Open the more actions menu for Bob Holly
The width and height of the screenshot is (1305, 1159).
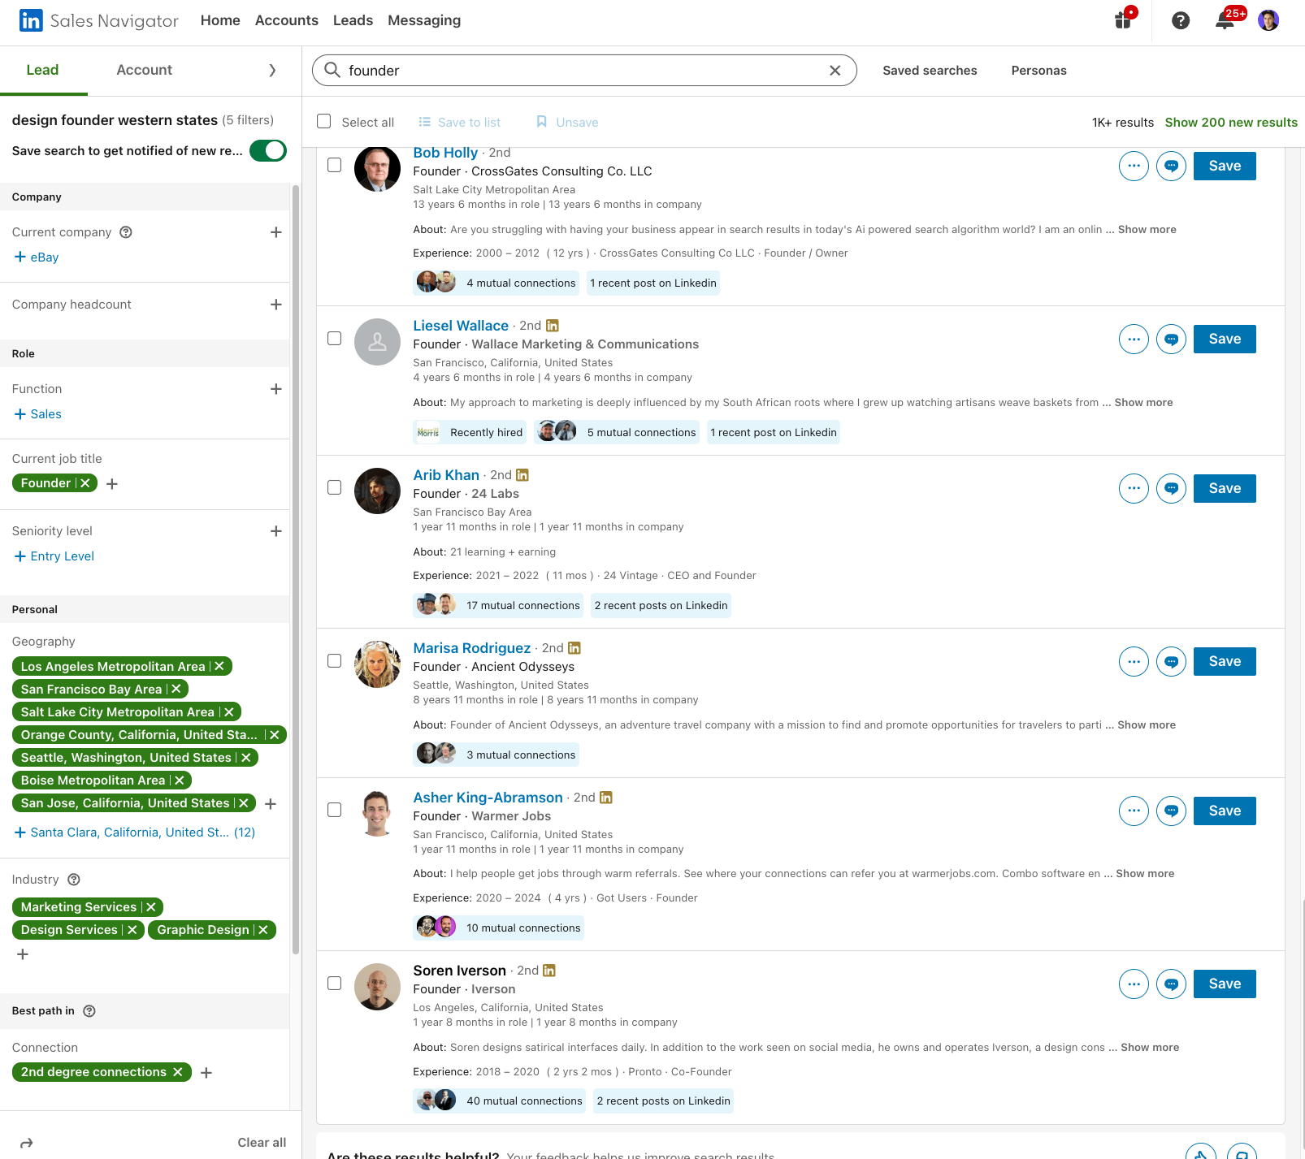tap(1134, 166)
